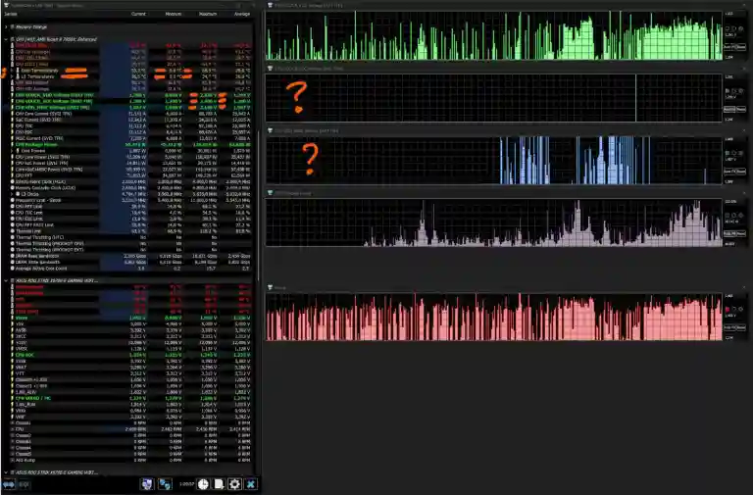Select the CPU VDDIO / MC row
Screen dimensions: 753x495
130,398
